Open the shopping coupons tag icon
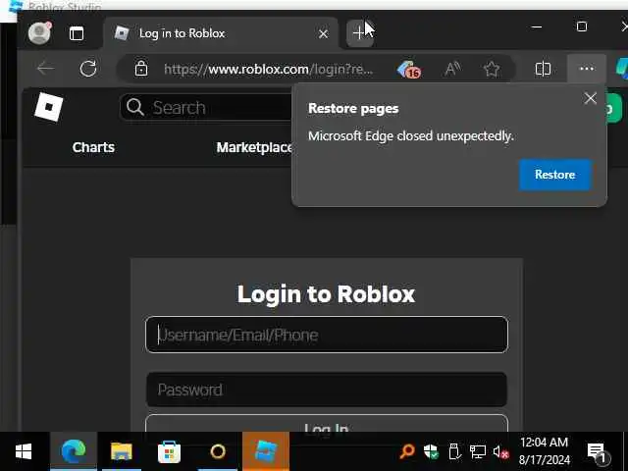This screenshot has height=471, width=628. pyautogui.click(x=408, y=70)
